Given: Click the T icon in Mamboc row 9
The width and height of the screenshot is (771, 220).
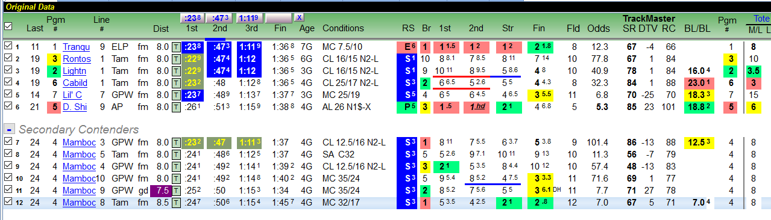Looking at the screenshot, I should point(176,167).
